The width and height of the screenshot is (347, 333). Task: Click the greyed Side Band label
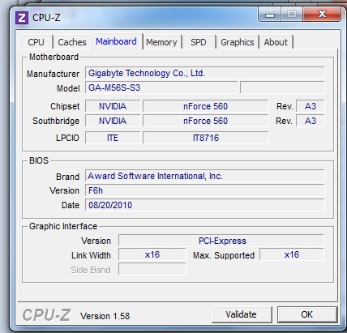[91, 270]
